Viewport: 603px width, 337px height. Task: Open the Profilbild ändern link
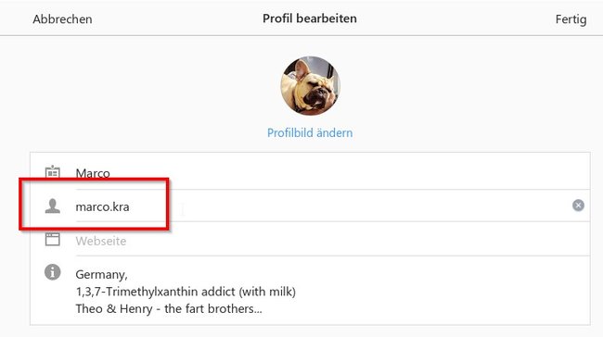tap(310, 132)
